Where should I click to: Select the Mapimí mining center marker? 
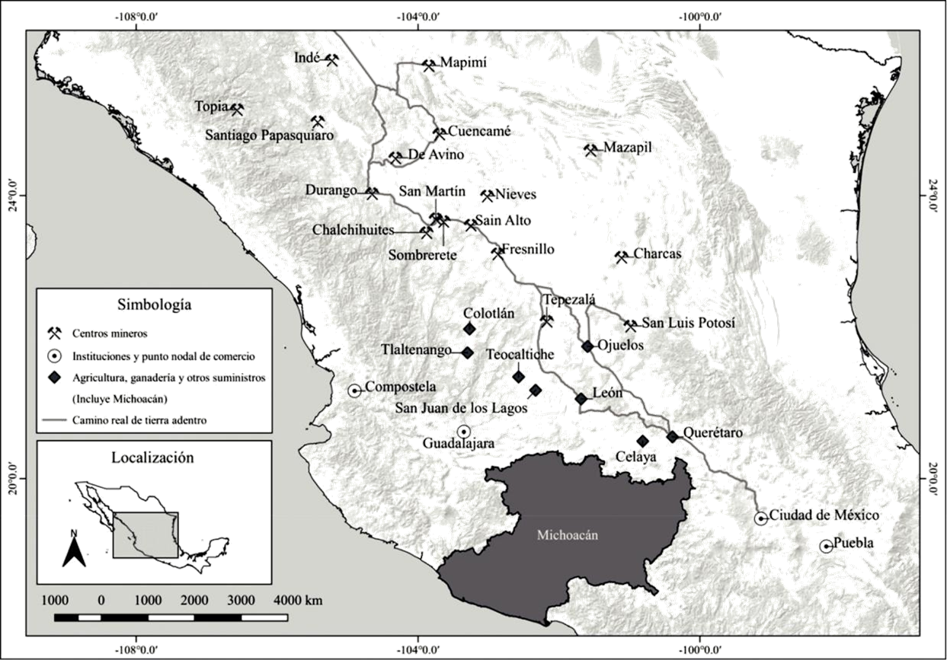point(429,65)
